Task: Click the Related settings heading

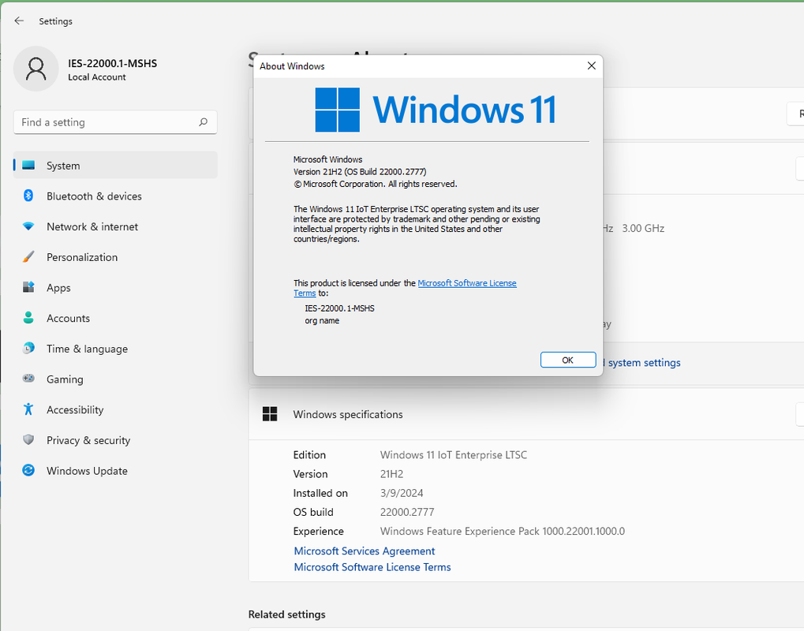Action: (x=286, y=614)
